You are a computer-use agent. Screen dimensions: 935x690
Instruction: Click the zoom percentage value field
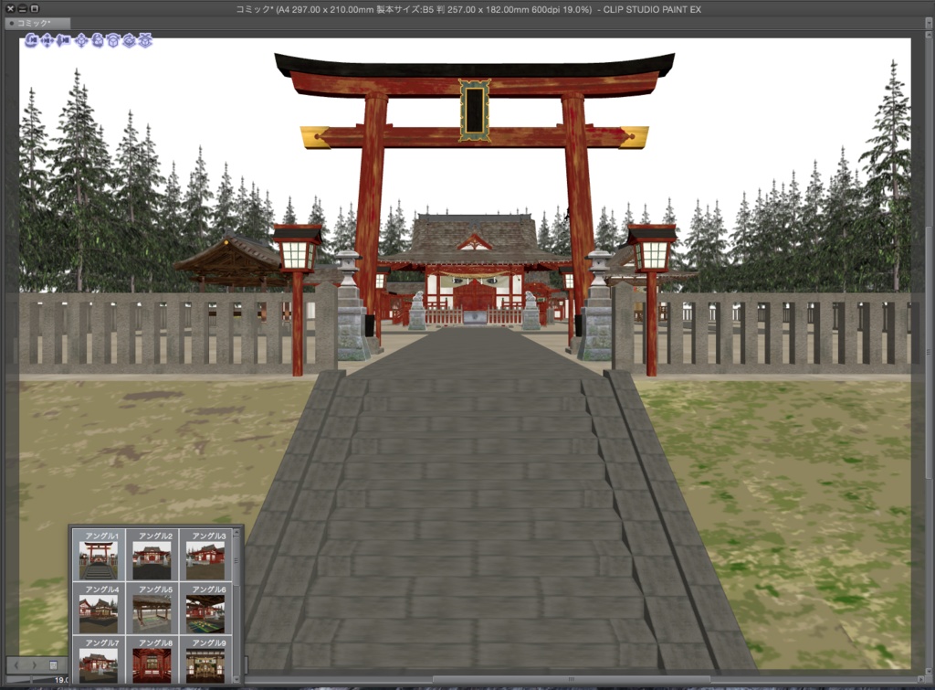coord(60,679)
